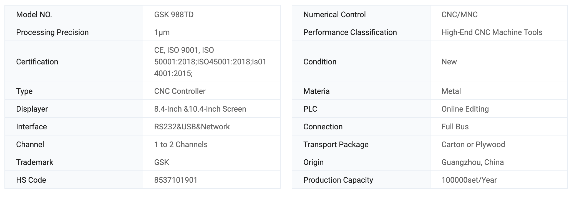Image resolution: width=574 pixels, height=201 pixels.
Task: Click the Online Editing PLC value
Action: 465,109
